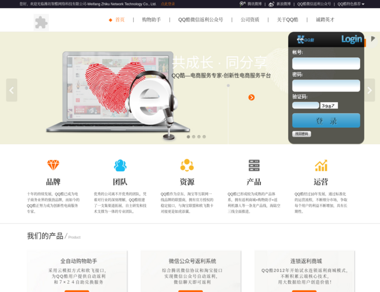Open QQ酷微信返利公众号 in main navigation
This screenshot has width=380, height=292.
[x=201, y=20]
